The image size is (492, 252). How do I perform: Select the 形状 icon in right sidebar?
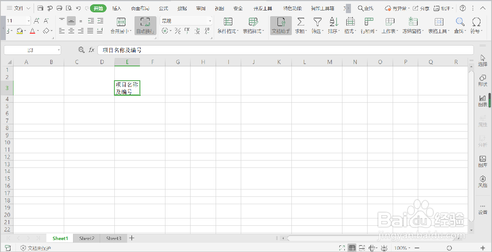click(482, 81)
